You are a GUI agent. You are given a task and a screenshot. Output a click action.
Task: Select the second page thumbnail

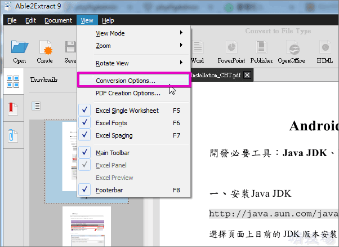pyautogui.click(x=87, y=226)
